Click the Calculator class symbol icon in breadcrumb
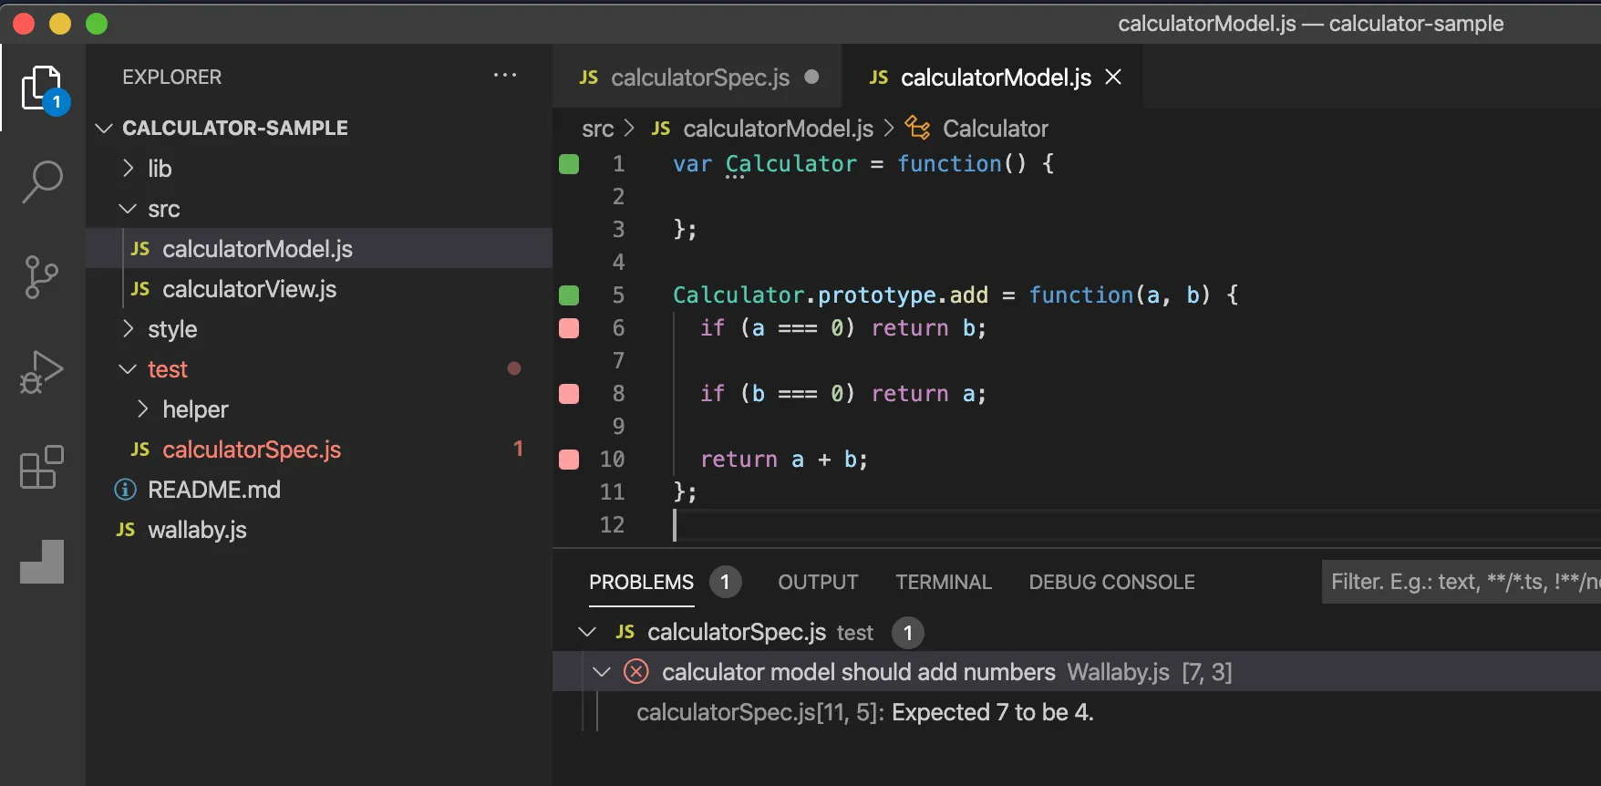The height and width of the screenshot is (786, 1601). (917, 129)
